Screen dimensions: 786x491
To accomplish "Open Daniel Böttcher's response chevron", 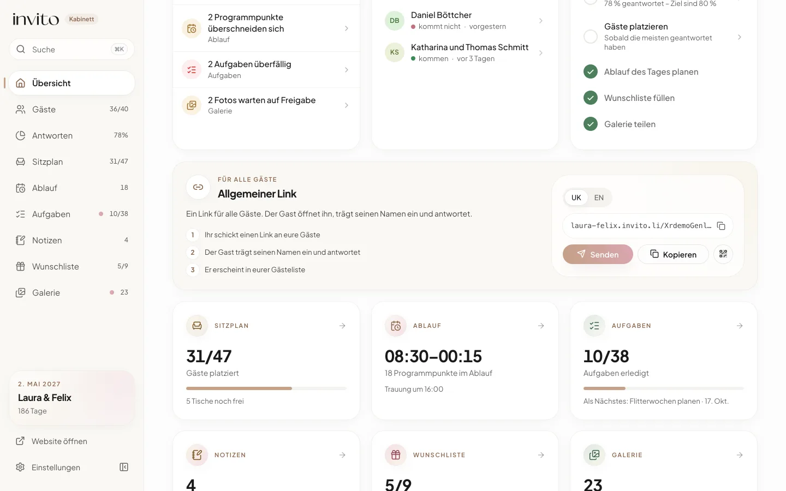I will 541,21.
